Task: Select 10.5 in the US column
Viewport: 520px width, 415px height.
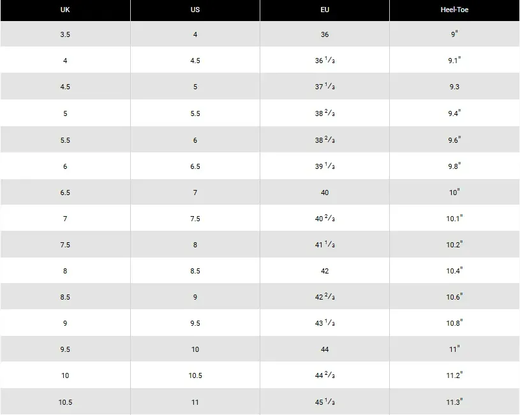Action: point(195,375)
